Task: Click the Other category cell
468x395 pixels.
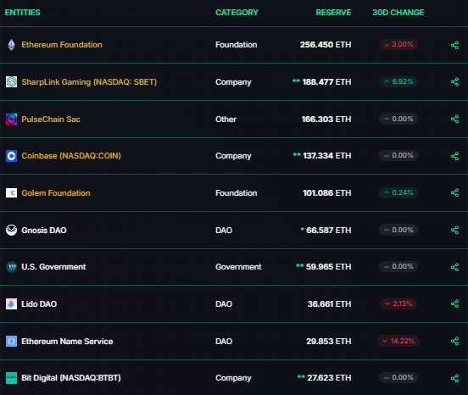Action: [x=226, y=120]
